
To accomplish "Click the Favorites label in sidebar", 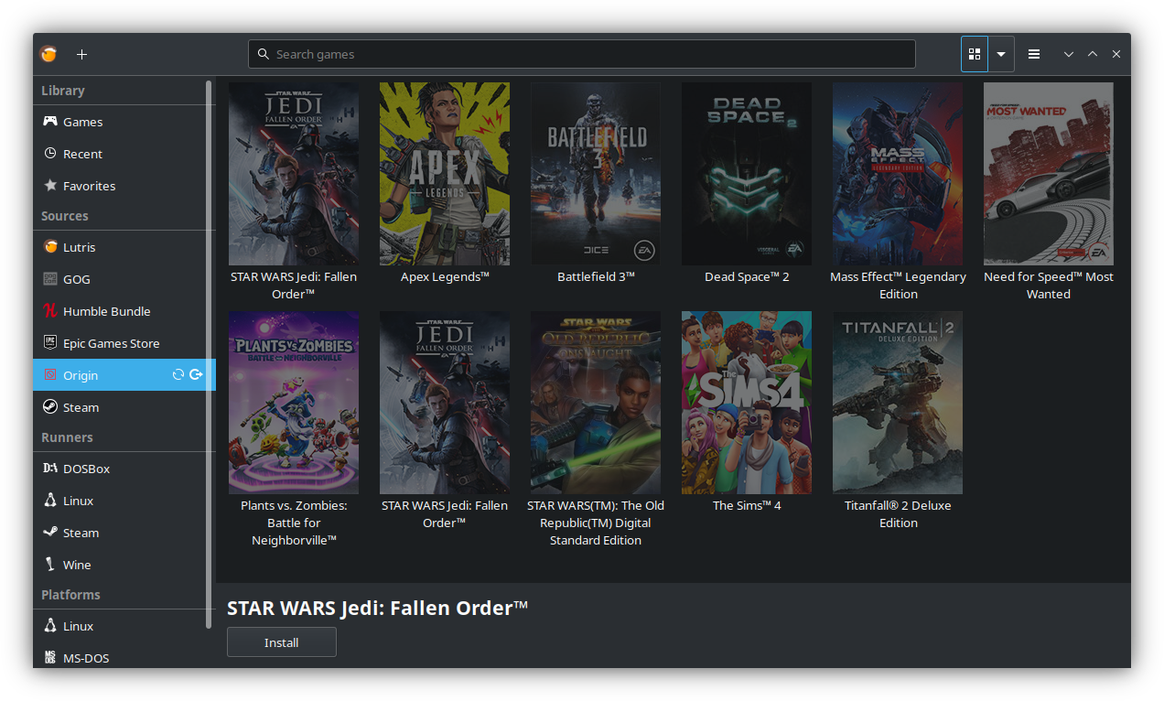I will (x=89, y=186).
